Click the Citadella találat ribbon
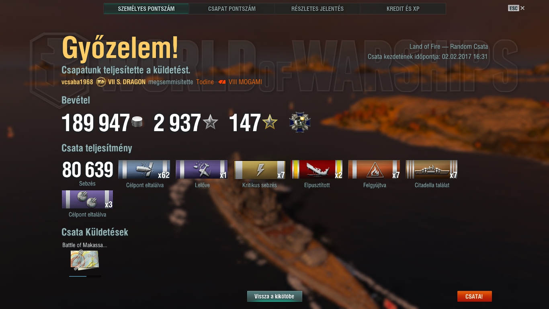The image size is (549, 309). coord(432,169)
